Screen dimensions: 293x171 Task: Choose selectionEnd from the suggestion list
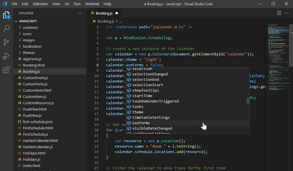pyautogui.click(x=187, y=79)
